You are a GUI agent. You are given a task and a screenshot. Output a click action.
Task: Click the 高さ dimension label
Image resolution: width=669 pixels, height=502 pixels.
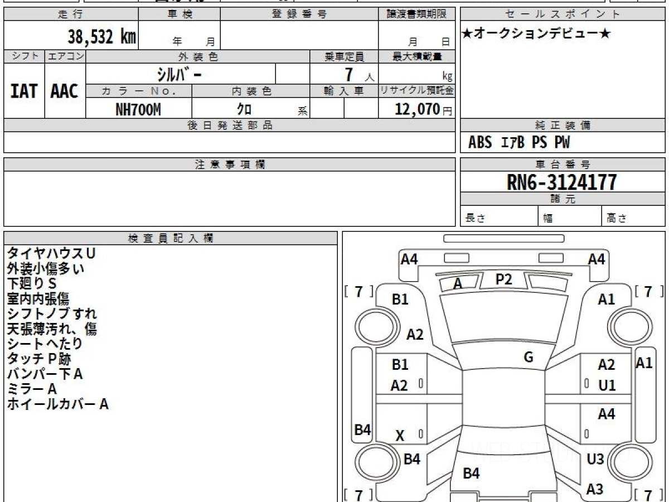pos(617,218)
